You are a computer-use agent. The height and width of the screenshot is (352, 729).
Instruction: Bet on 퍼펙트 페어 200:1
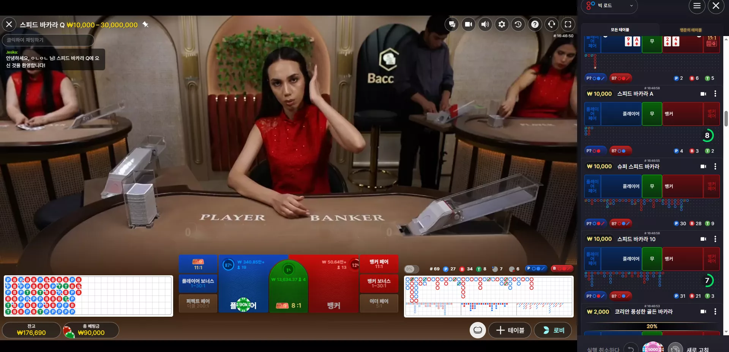198,303
